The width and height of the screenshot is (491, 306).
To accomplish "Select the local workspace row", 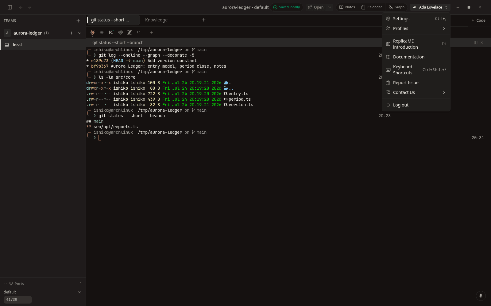I will click(43, 45).
